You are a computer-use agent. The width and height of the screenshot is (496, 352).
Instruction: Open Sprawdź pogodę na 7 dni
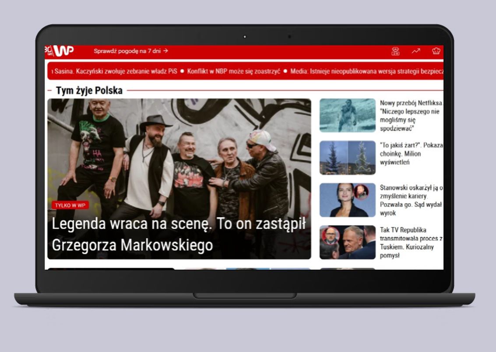point(127,51)
